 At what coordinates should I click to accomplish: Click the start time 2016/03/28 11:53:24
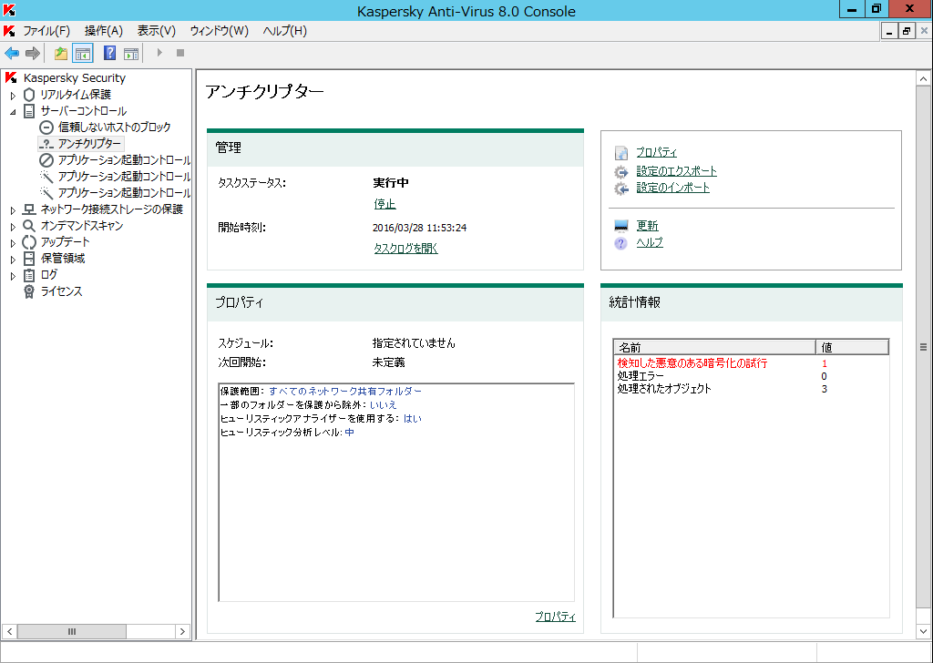419,228
